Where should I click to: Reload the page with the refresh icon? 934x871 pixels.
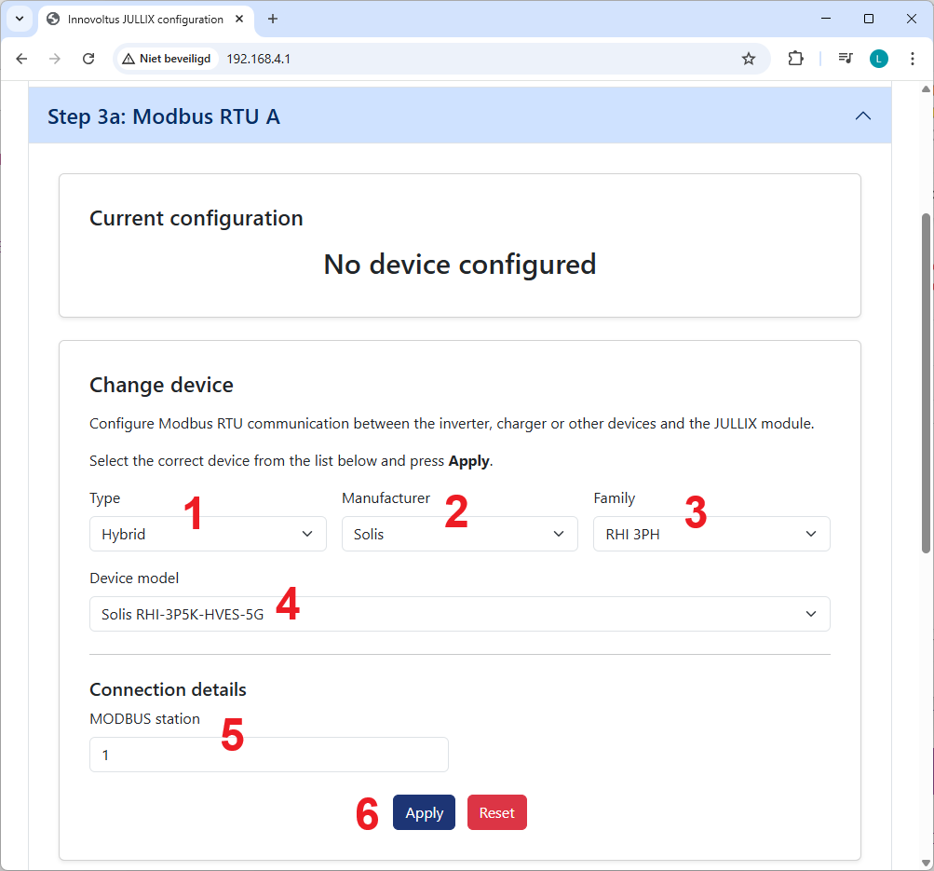pos(88,59)
